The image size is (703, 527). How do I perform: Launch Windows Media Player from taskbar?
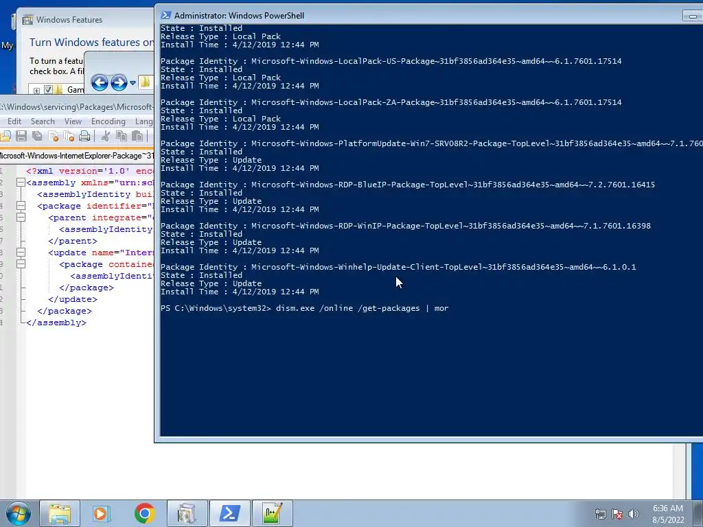102,513
